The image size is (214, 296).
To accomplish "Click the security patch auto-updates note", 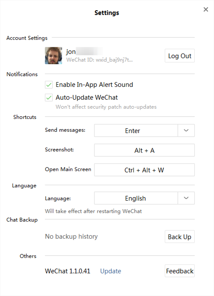I will click(106, 107).
